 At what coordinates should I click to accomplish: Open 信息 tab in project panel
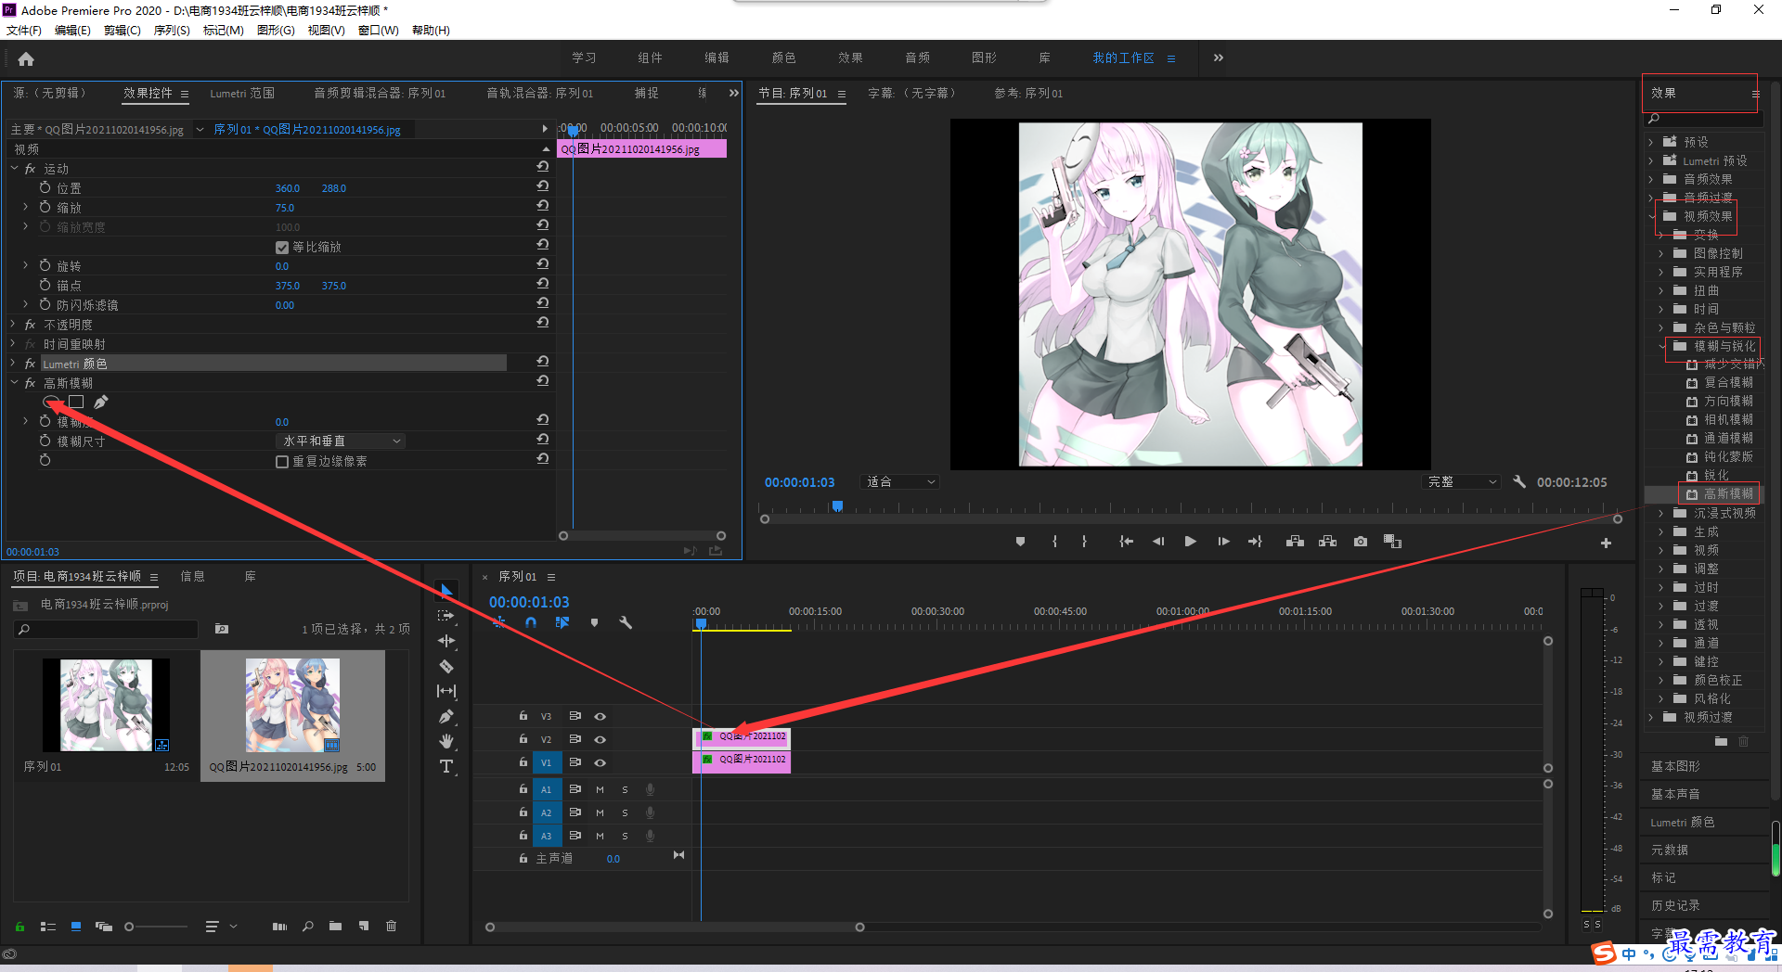(192, 576)
